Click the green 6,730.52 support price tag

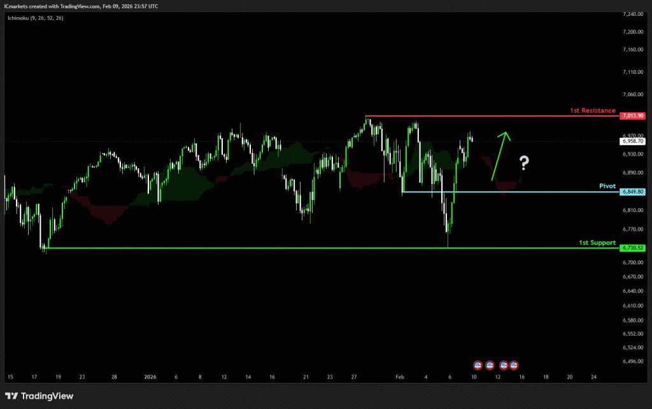tap(632, 248)
